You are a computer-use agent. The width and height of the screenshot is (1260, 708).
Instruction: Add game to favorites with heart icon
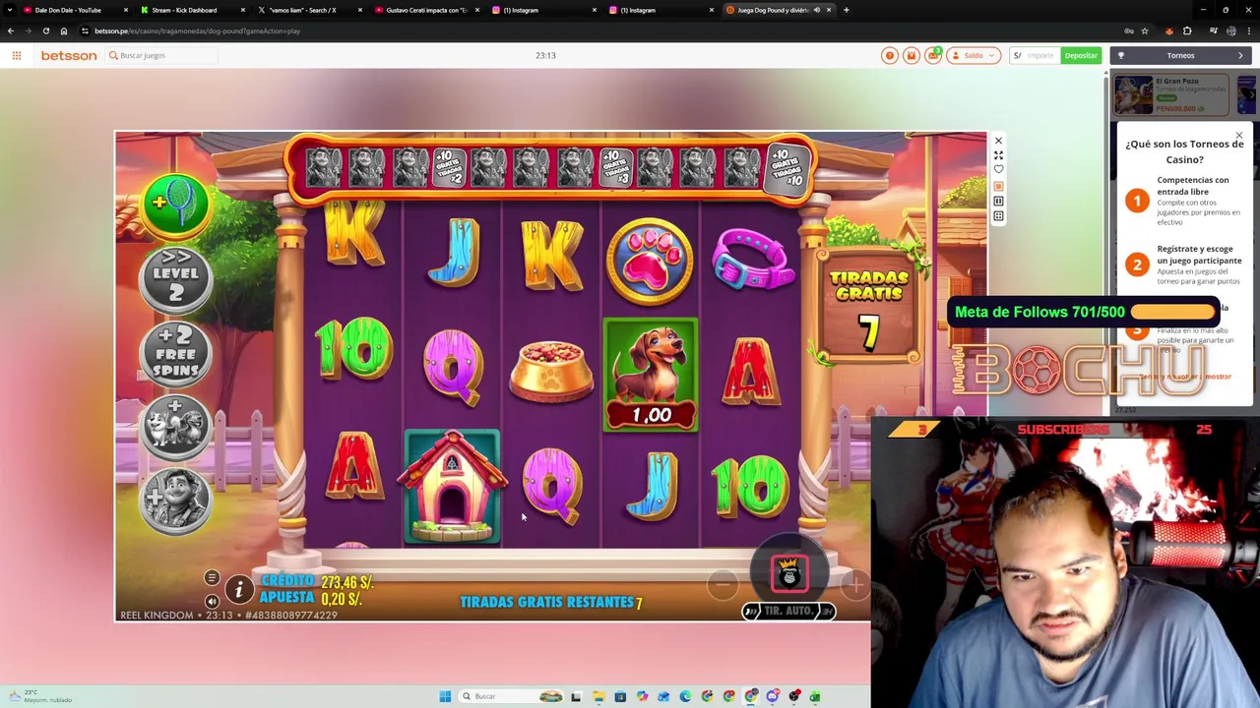[998, 170]
